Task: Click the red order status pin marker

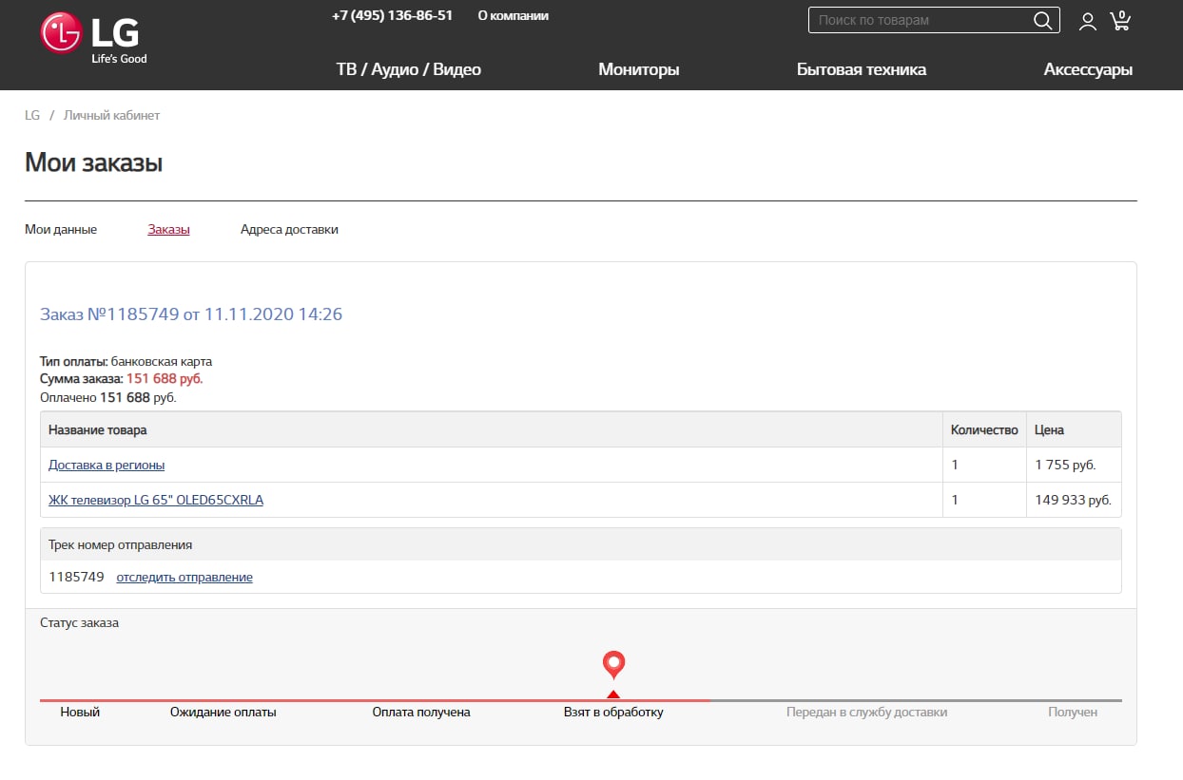Action: coord(613,664)
